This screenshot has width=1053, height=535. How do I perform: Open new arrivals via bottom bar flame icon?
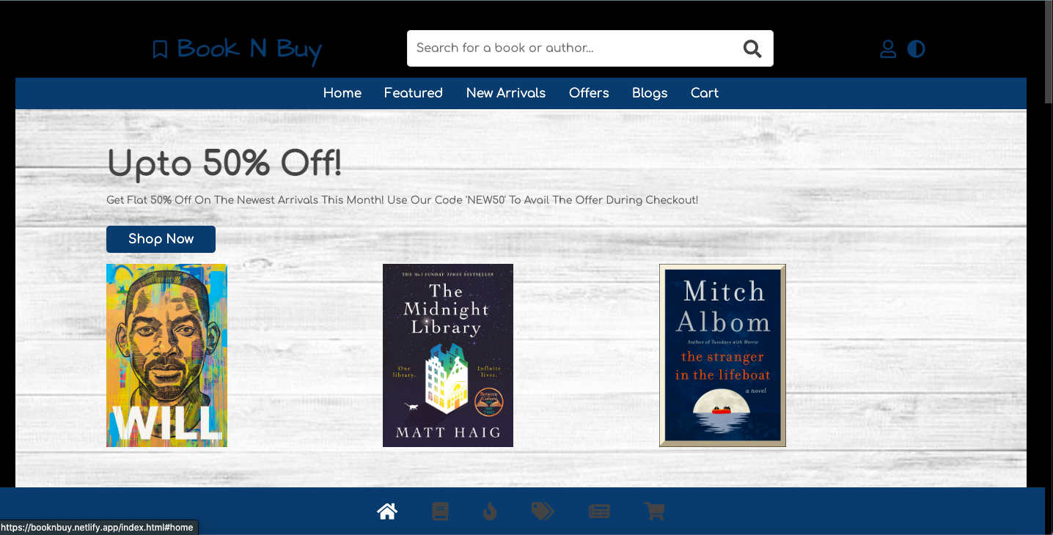coord(490,511)
